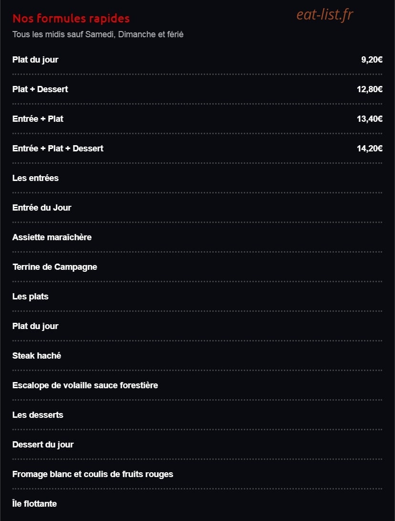Select the Plat + Dessert formula
This screenshot has width=395, height=521.
point(197,89)
